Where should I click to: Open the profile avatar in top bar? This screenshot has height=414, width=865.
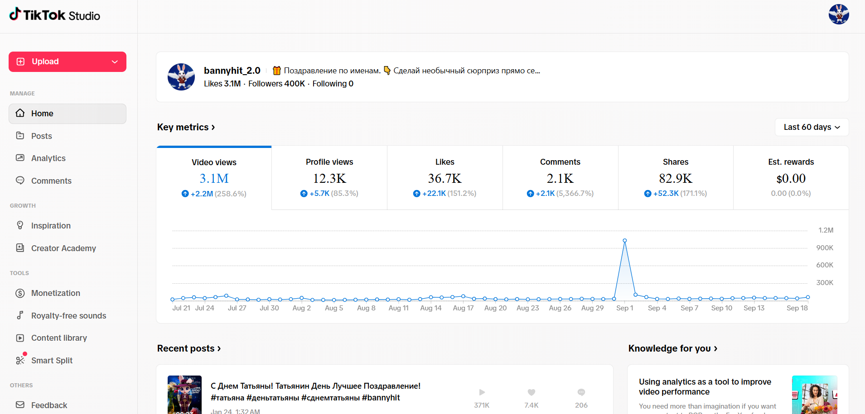click(839, 14)
